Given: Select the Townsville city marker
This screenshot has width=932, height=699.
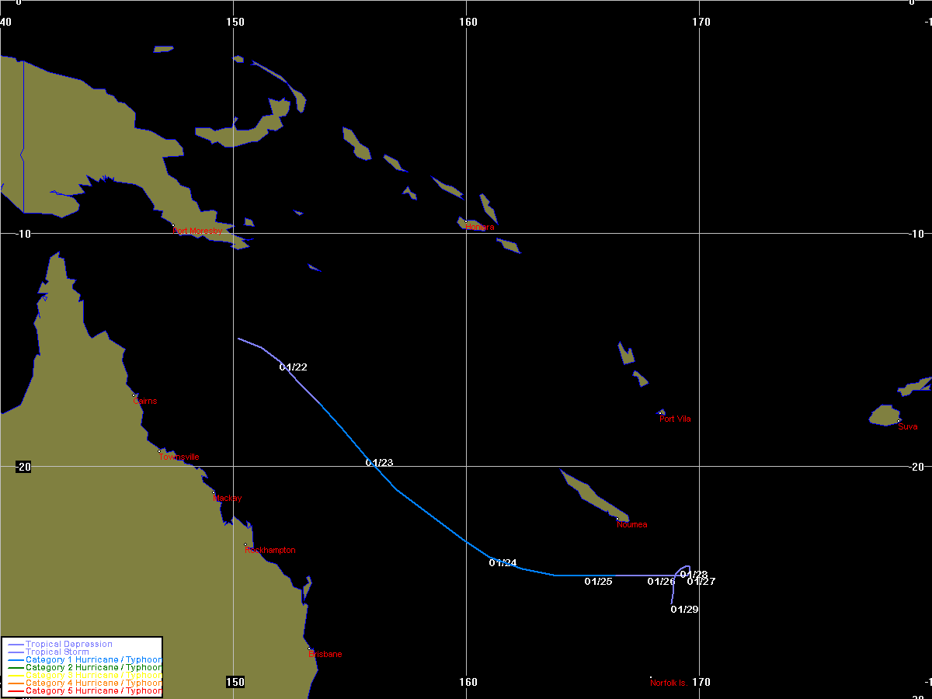Looking at the screenshot, I should (160, 451).
